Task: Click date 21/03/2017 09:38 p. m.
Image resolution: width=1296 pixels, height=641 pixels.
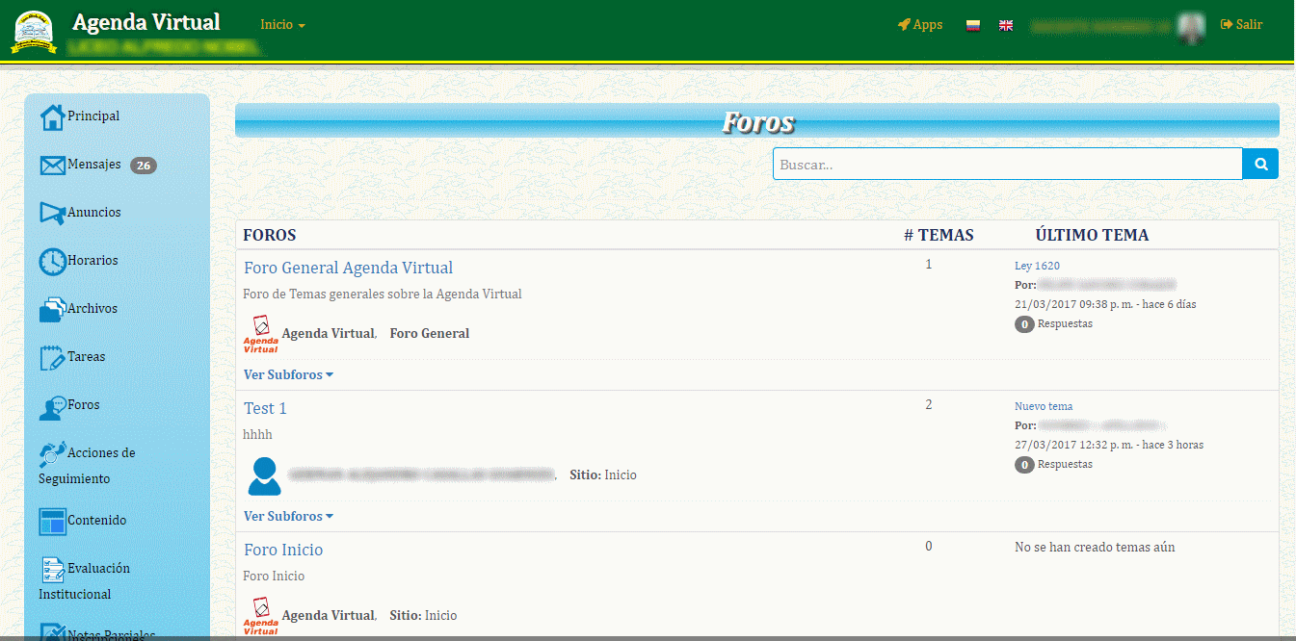Action: click(1074, 304)
